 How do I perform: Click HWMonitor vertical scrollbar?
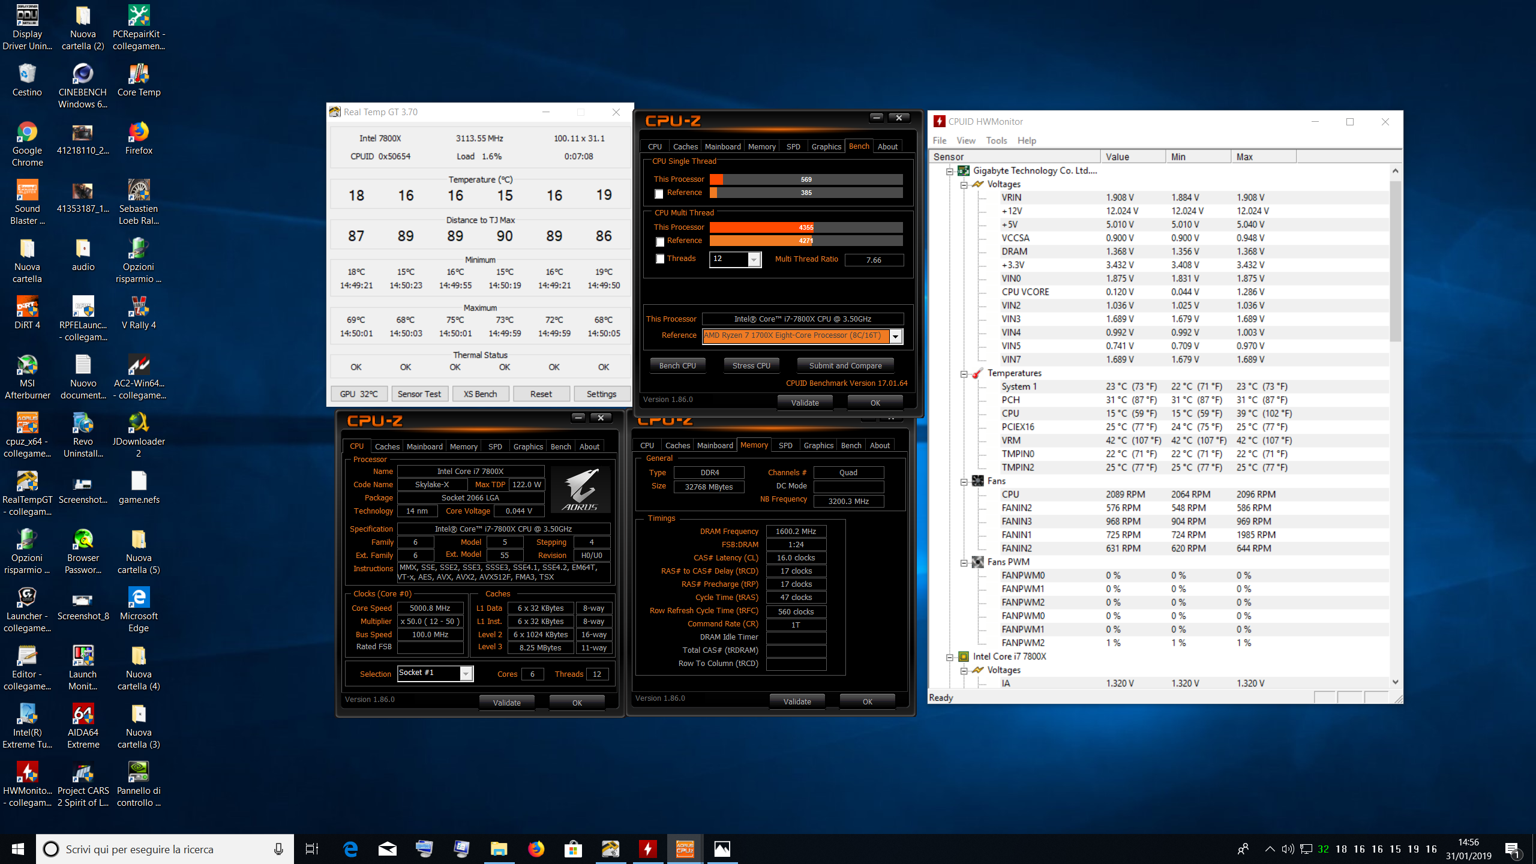coord(1396,261)
